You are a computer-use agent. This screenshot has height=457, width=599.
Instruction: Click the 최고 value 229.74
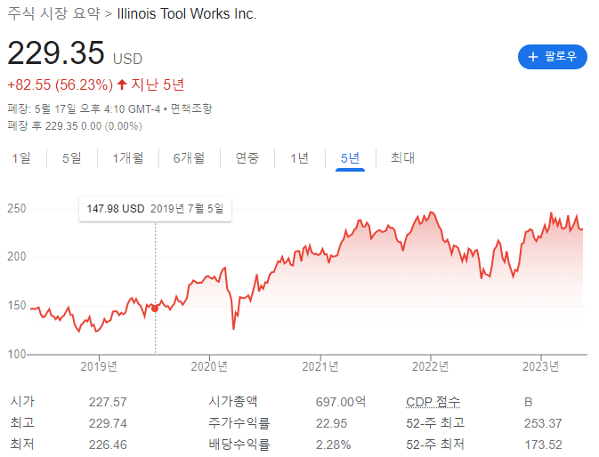(108, 423)
